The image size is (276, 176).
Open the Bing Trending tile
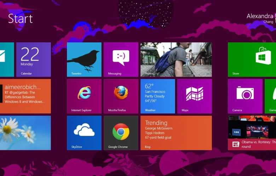click(176, 133)
